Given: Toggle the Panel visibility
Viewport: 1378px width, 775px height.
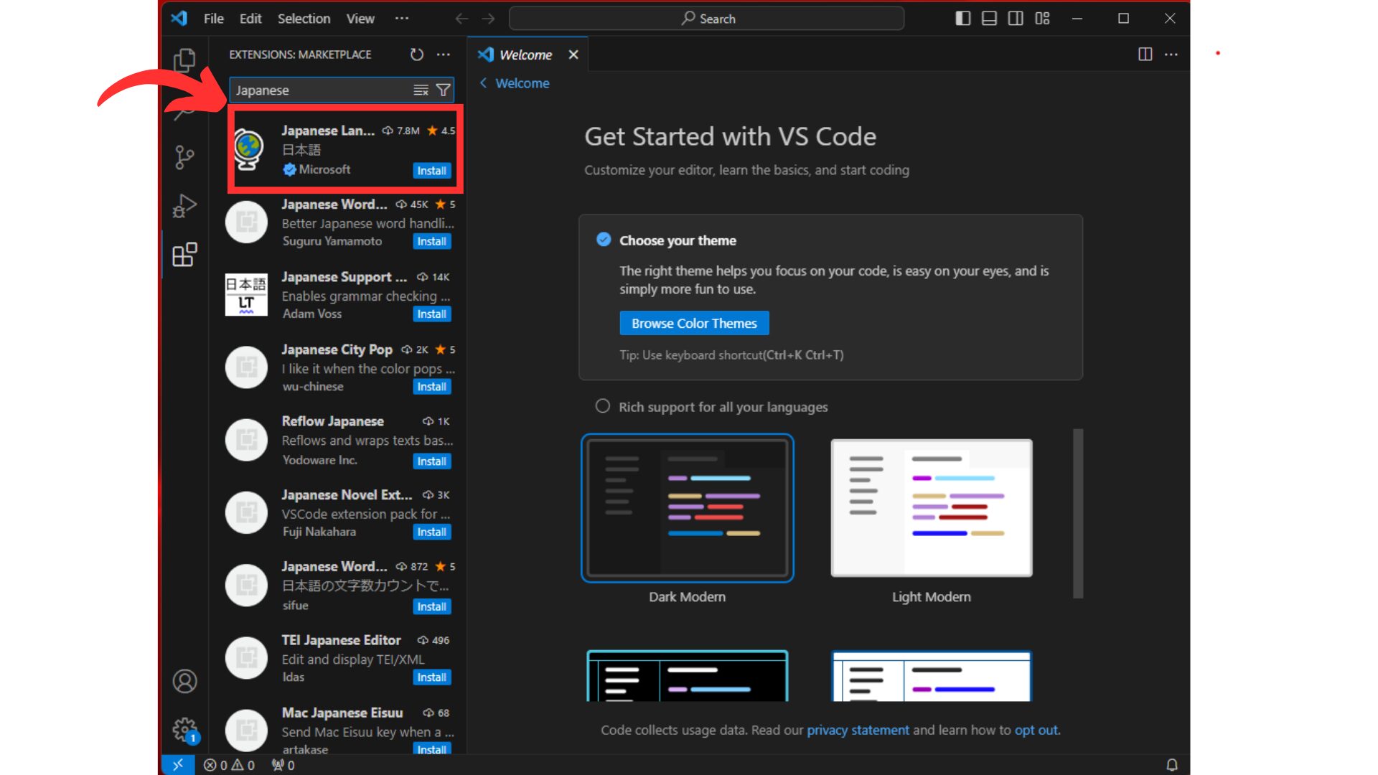Looking at the screenshot, I should tap(989, 18).
